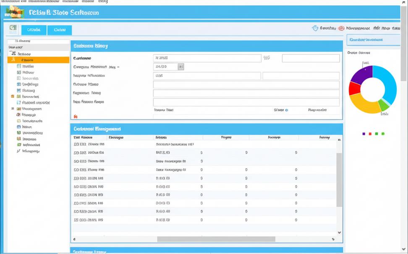The height and width of the screenshot is (254, 408).
Task: Toggle the small blue radio circle below the form fields
Action: (x=287, y=110)
